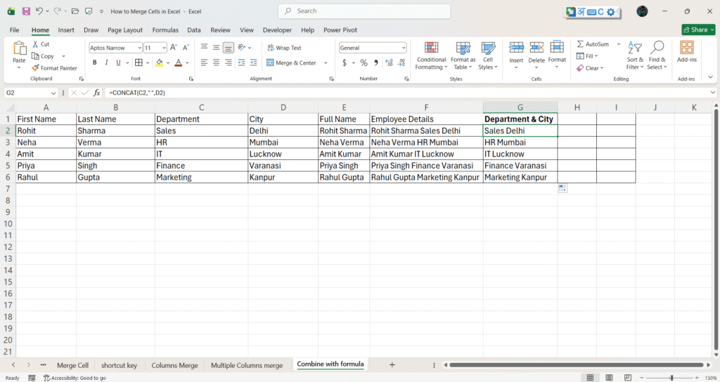Image resolution: width=720 pixels, height=382 pixels.
Task: Click the Save icon in title bar
Action: click(x=26, y=11)
